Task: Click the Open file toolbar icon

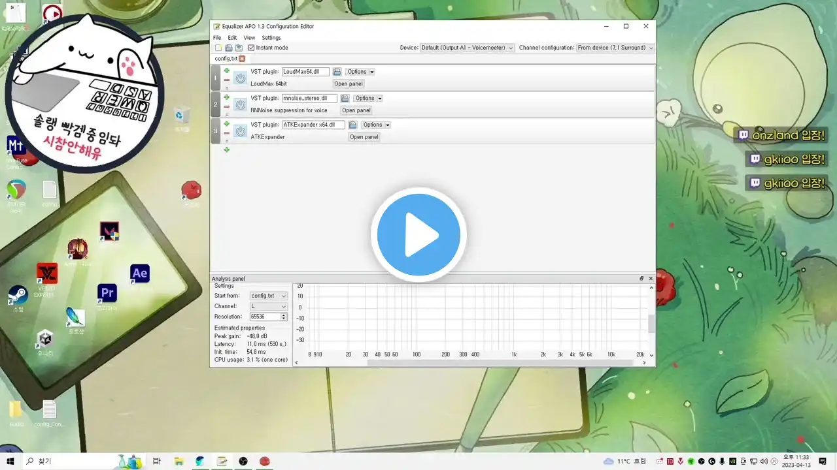Action: (x=229, y=48)
